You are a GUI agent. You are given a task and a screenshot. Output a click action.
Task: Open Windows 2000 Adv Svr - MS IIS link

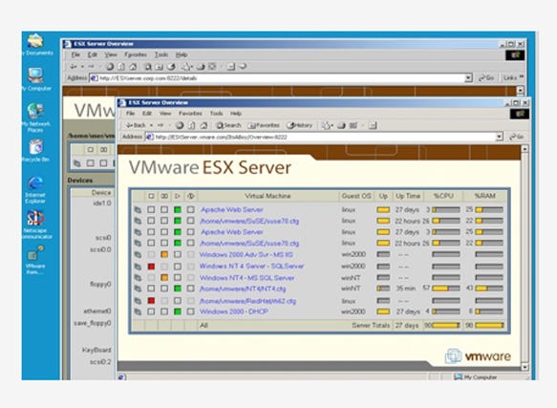point(246,254)
